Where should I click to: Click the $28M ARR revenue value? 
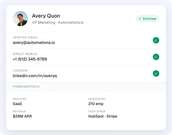click(x=22, y=116)
